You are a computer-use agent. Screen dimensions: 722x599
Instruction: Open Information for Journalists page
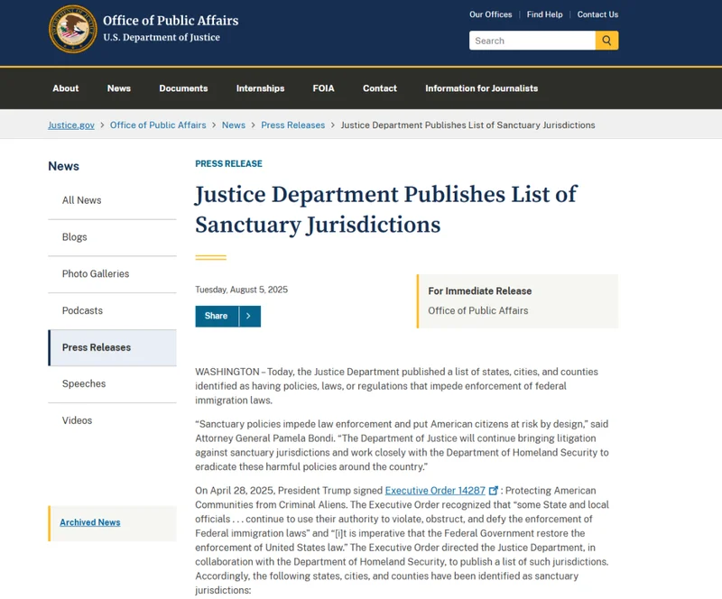pos(481,88)
